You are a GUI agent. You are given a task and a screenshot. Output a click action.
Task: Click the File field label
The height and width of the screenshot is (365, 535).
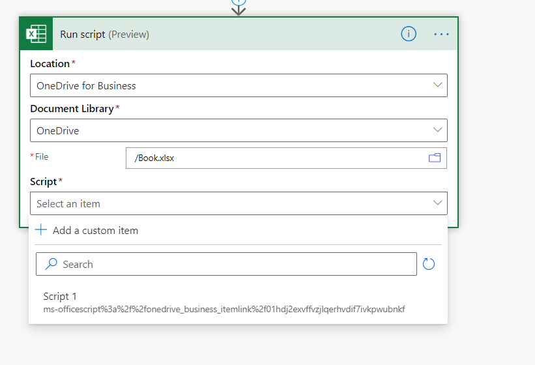(x=42, y=156)
